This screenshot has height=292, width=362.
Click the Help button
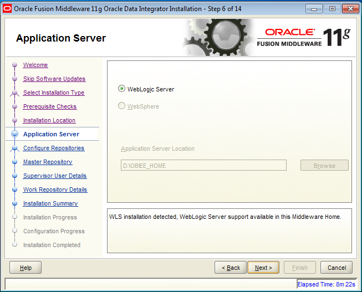tap(26, 268)
